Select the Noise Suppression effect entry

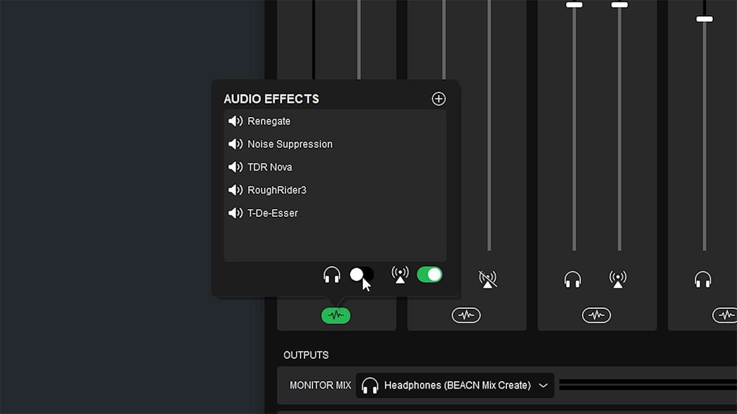(x=290, y=144)
